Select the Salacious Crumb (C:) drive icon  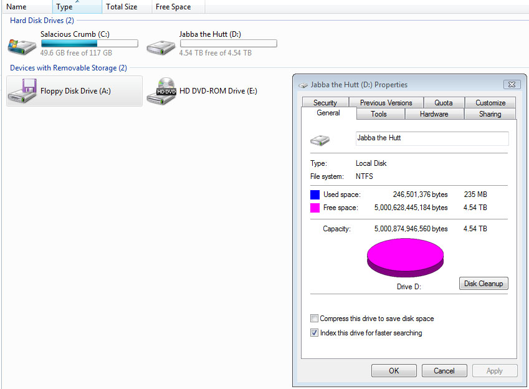(22, 47)
